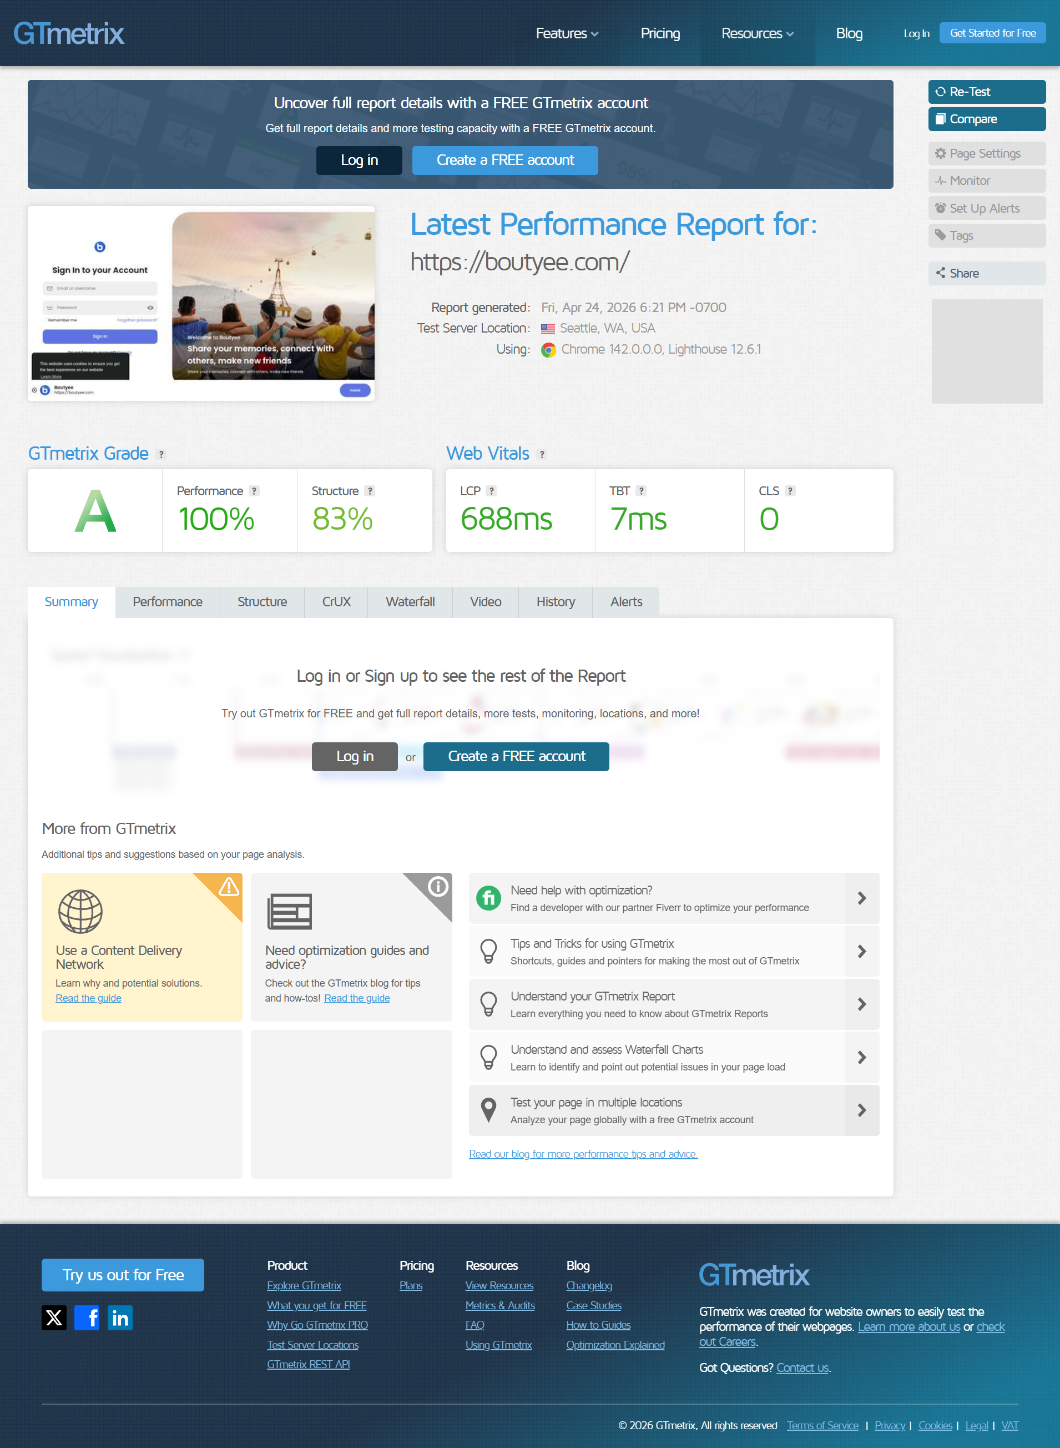Screen dimensions: 1060x1448
Task: Click the LinkedIn icon in footer
Action: pyautogui.click(x=120, y=1318)
